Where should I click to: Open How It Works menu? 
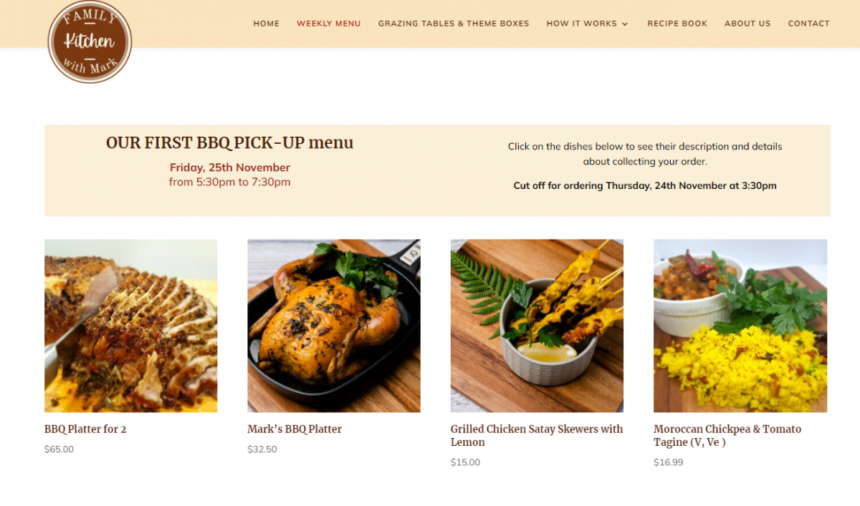click(x=581, y=24)
